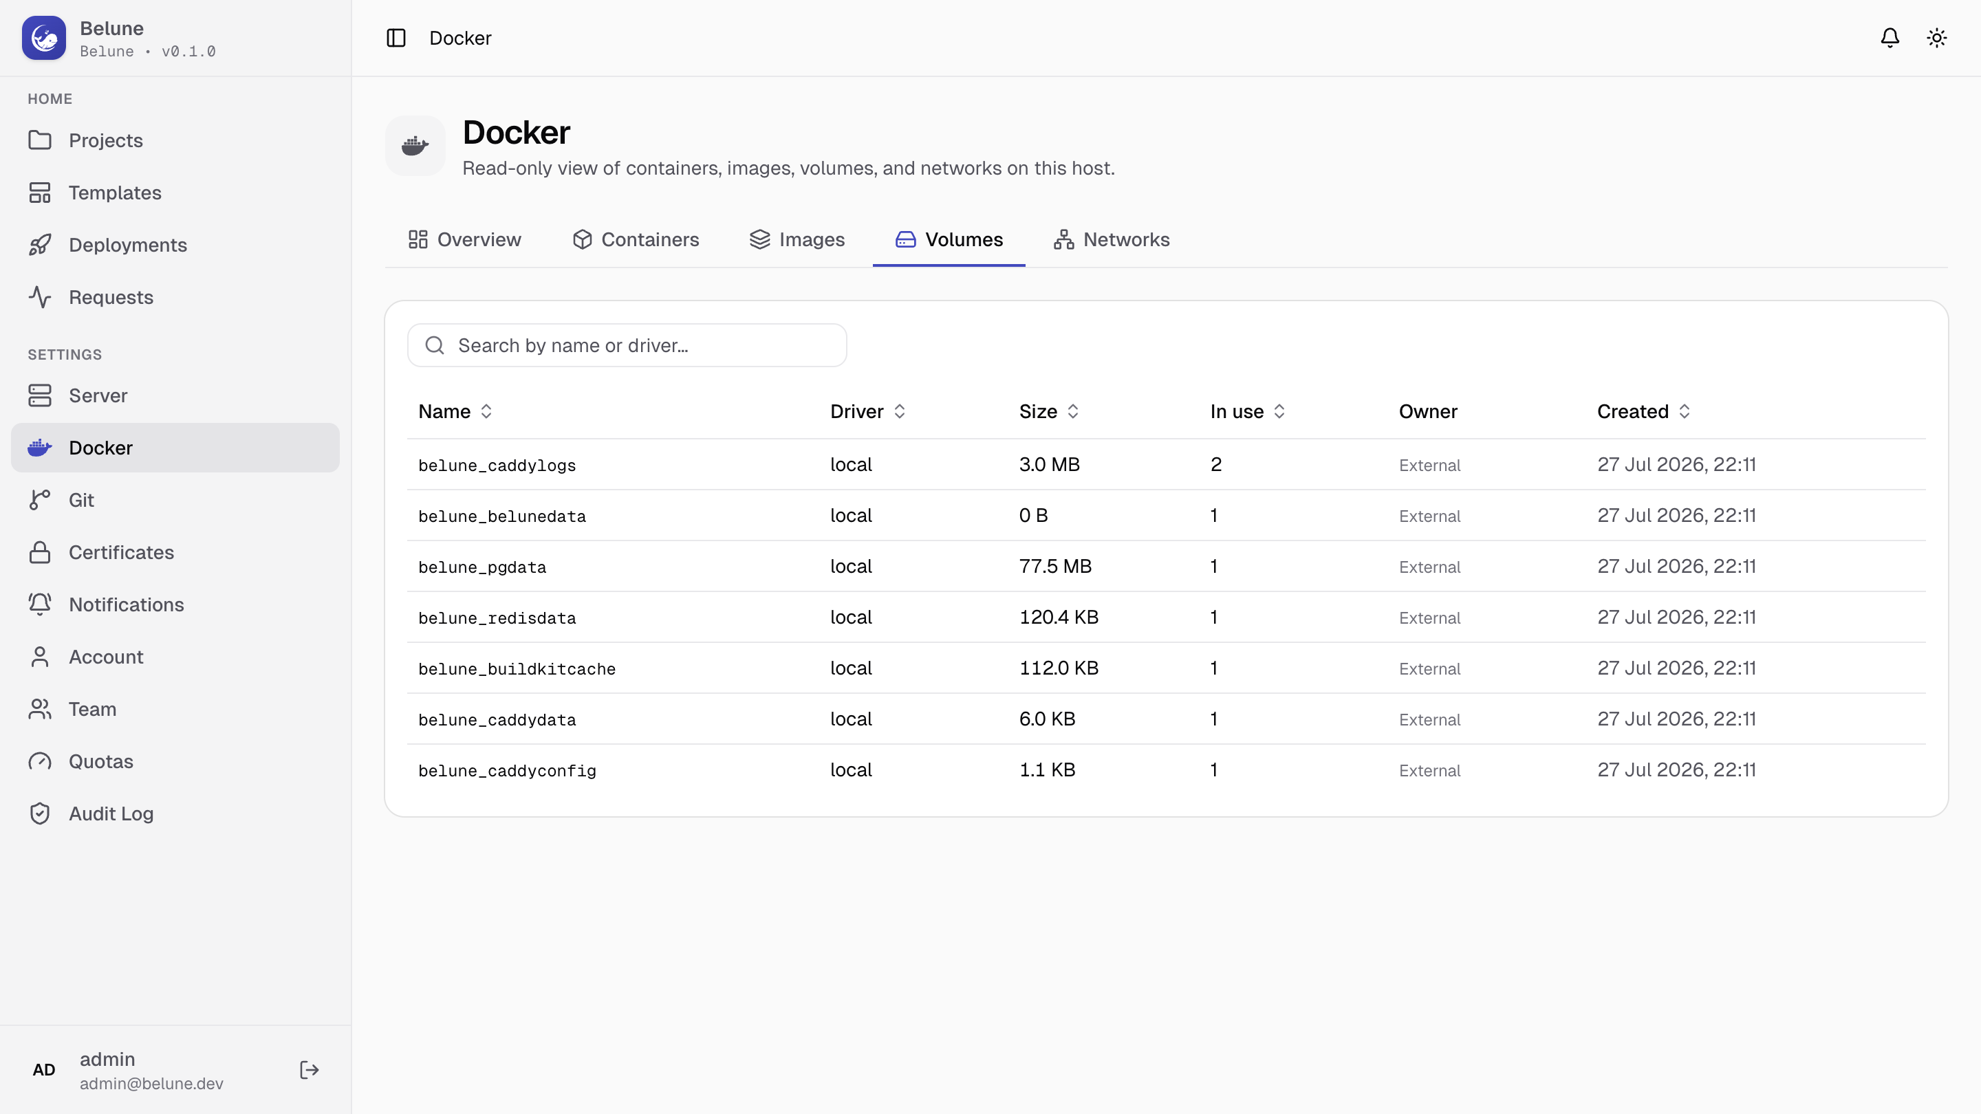Switch theme with the sun icon

1937,38
